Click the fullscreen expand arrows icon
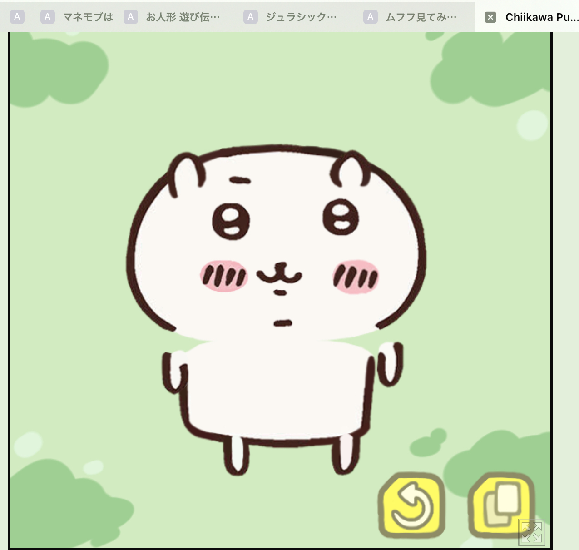The image size is (579, 550). [x=532, y=532]
